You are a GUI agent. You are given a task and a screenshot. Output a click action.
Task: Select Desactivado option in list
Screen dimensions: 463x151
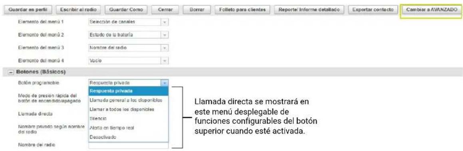[x=129, y=137]
